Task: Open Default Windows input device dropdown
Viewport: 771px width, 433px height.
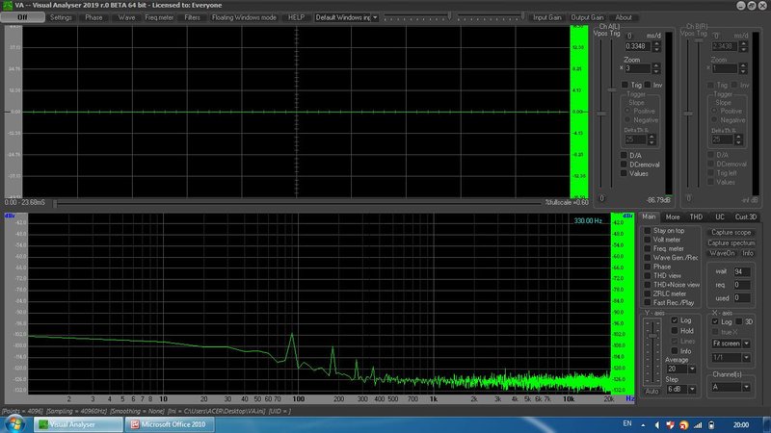Action: click(375, 17)
